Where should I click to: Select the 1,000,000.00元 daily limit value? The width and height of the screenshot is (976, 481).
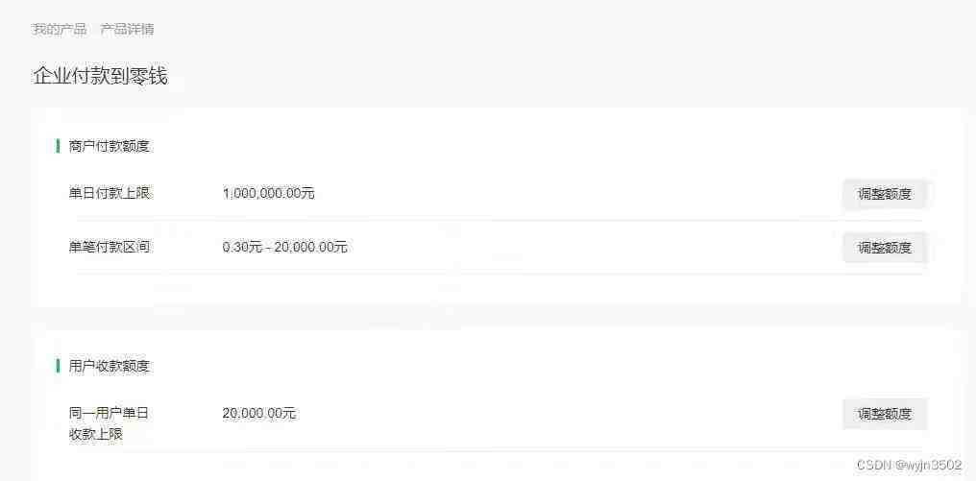[x=268, y=193]
